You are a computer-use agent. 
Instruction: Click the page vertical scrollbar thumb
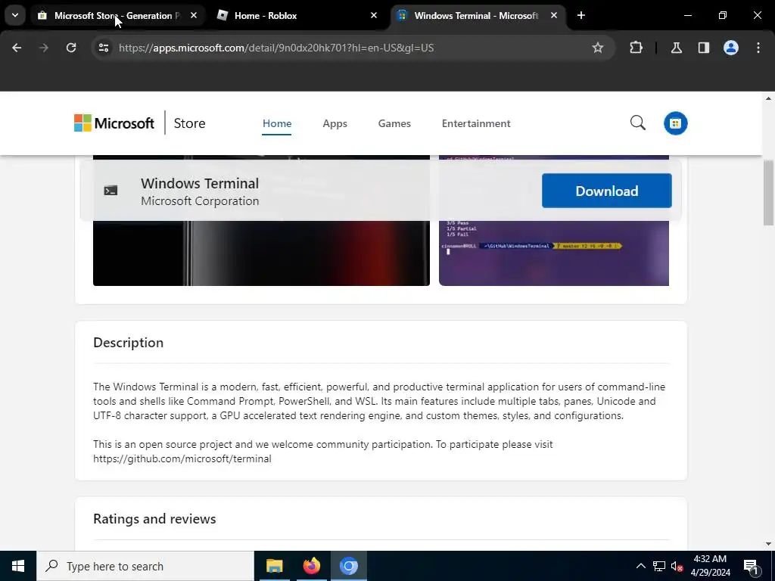coord(768,193)
